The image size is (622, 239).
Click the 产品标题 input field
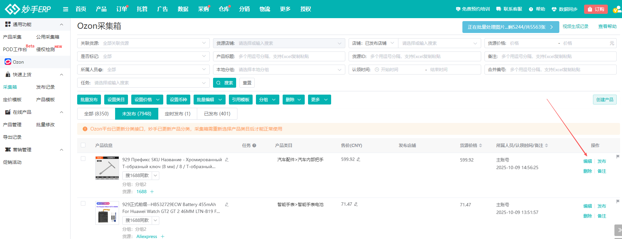point(290,56)
